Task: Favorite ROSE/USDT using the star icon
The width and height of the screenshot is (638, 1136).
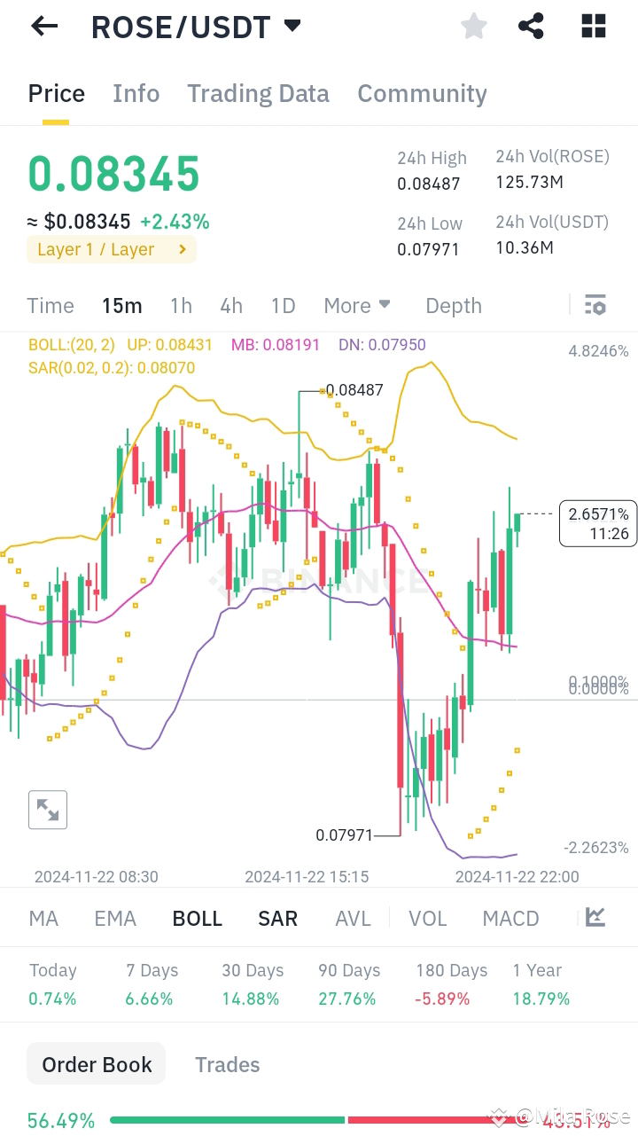Action: 473,26
